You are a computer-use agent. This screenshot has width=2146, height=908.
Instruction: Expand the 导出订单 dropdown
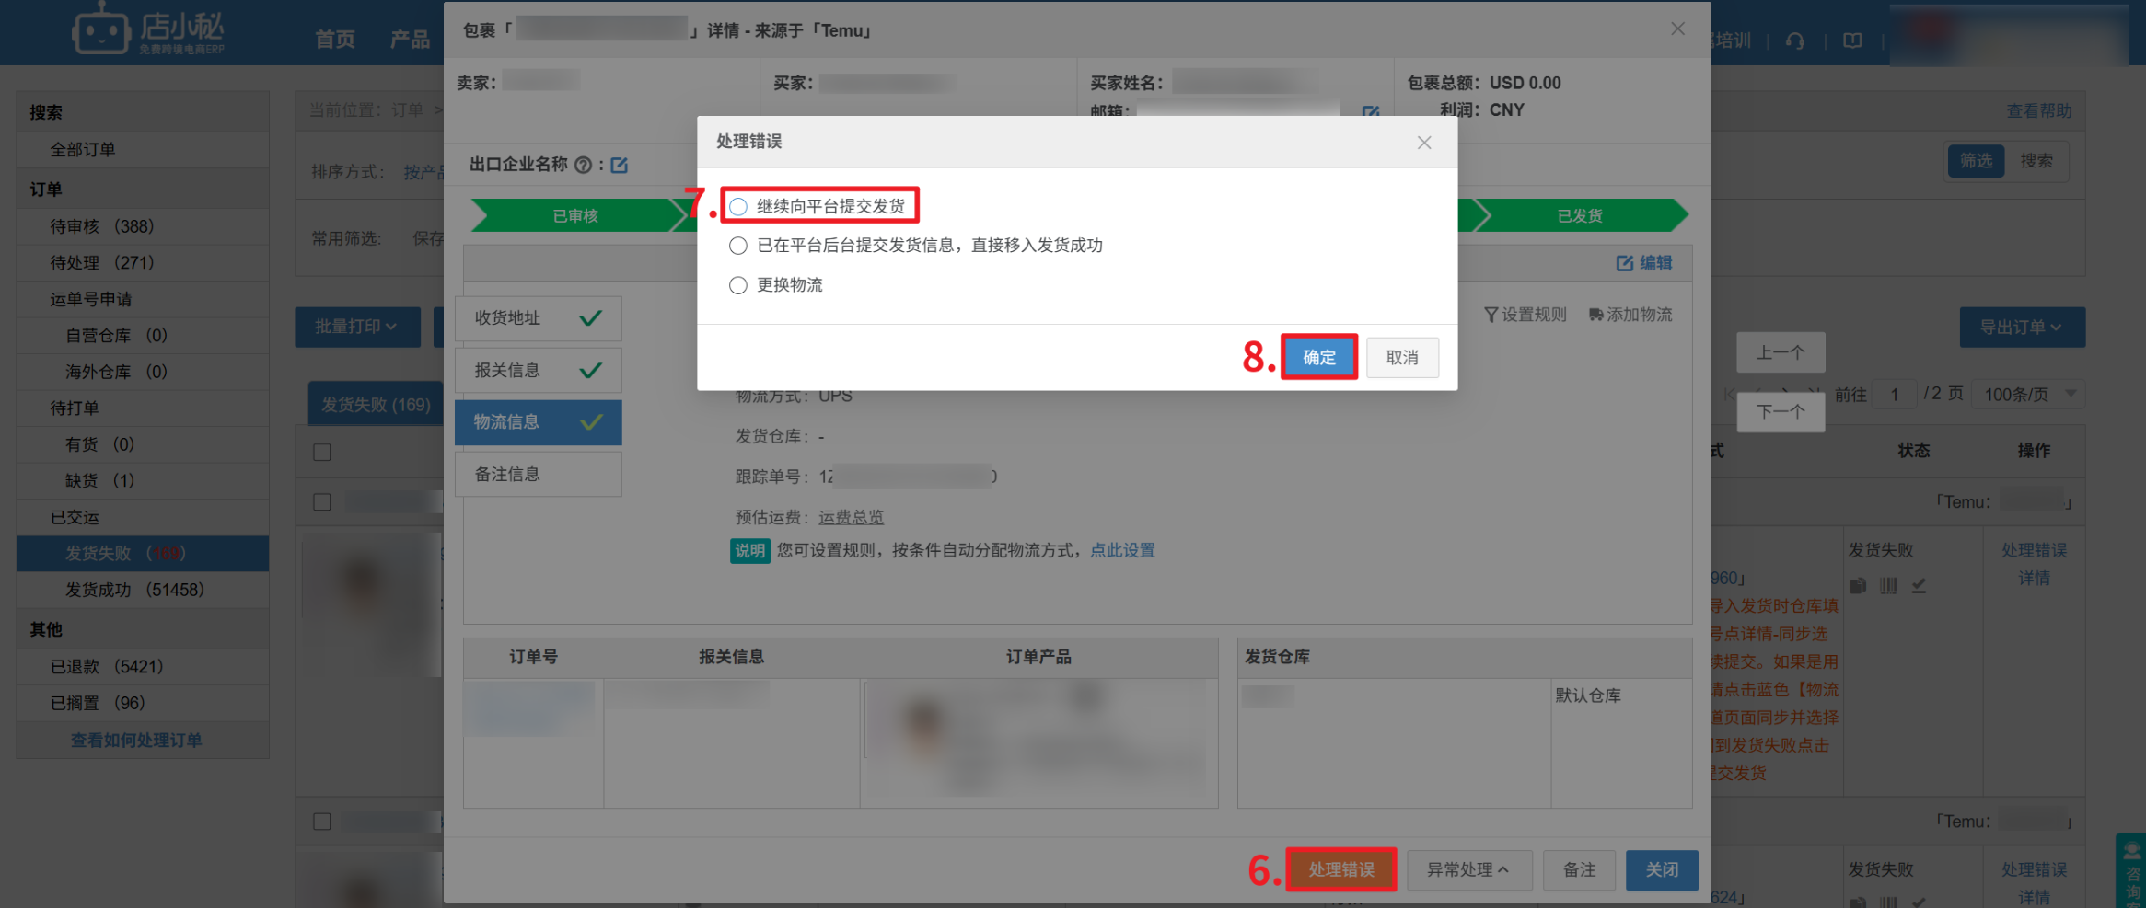tap(2022, 328)
